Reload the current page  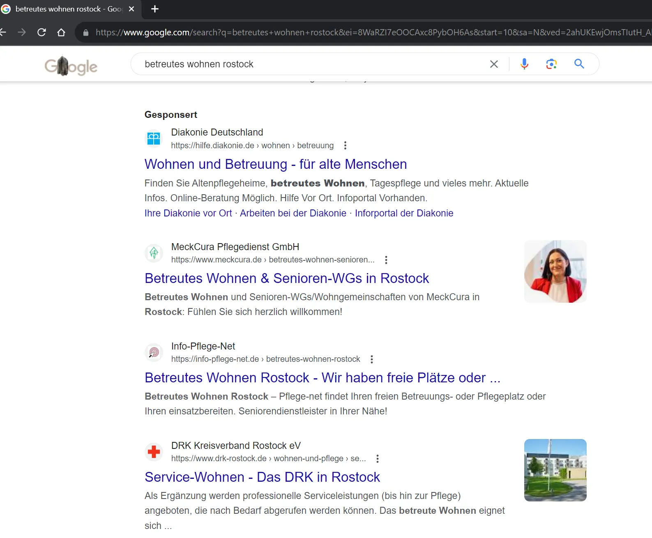pyautogui.click(x=41, y=32)
